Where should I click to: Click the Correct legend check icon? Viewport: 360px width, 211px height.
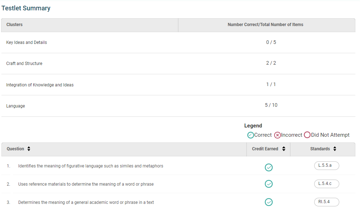pyautogui.click(x=250, y=135)
